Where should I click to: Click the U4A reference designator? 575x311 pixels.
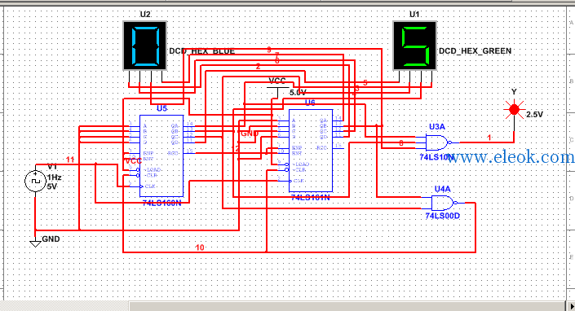(x=443, y=189)
